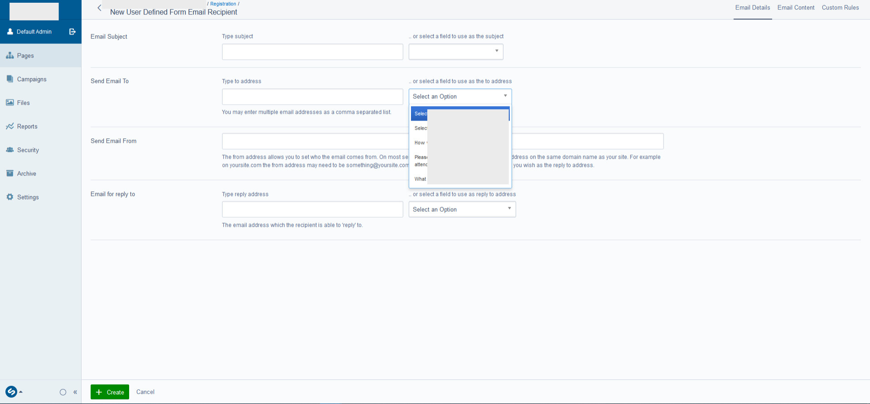The image size is (870, 404).
Task: Open the reply to address field dropdown
Action: coord(462,209)
